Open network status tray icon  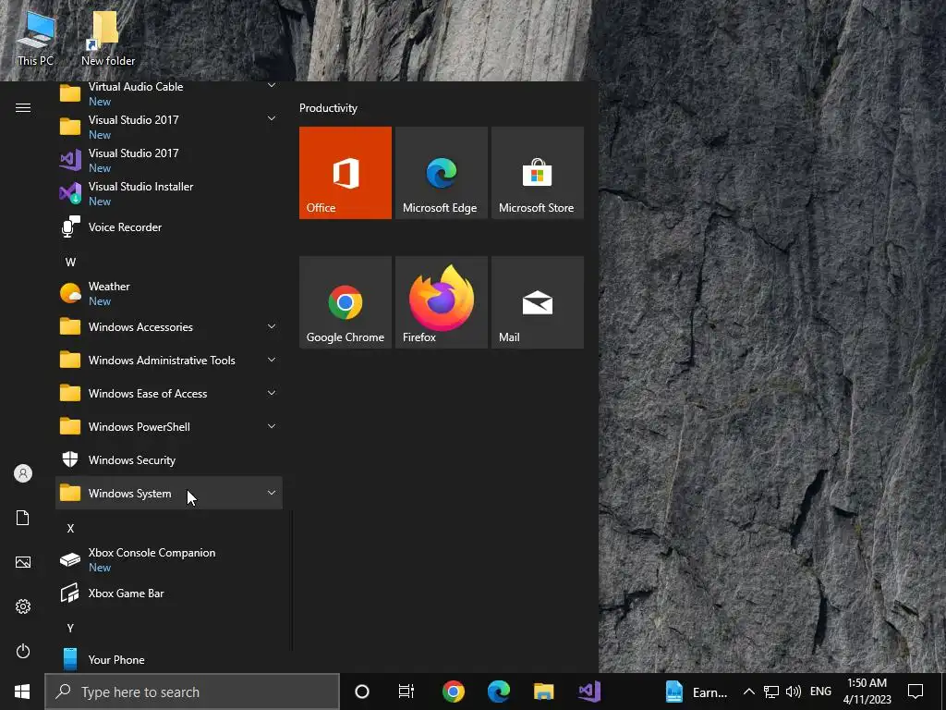tap(771, 692)
